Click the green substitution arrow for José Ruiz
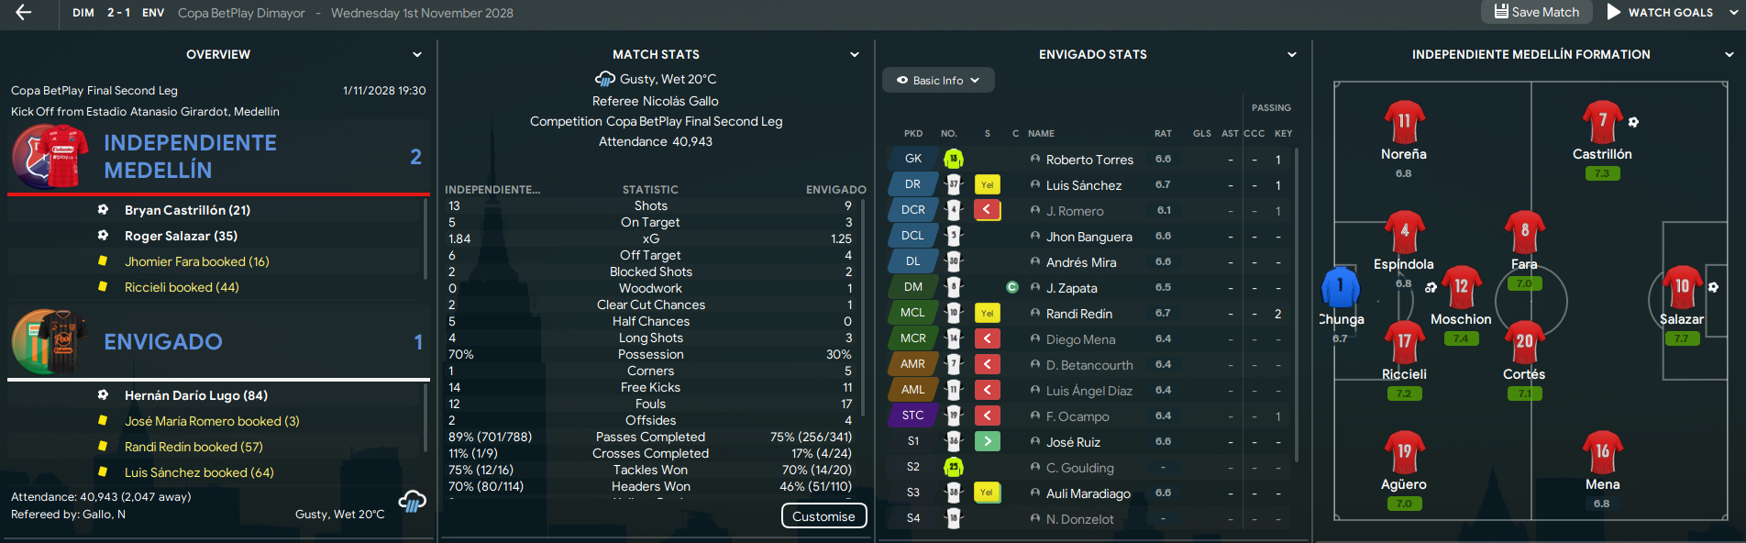The height and width of the screenshot is (543, 1746). tap(987, 441)
